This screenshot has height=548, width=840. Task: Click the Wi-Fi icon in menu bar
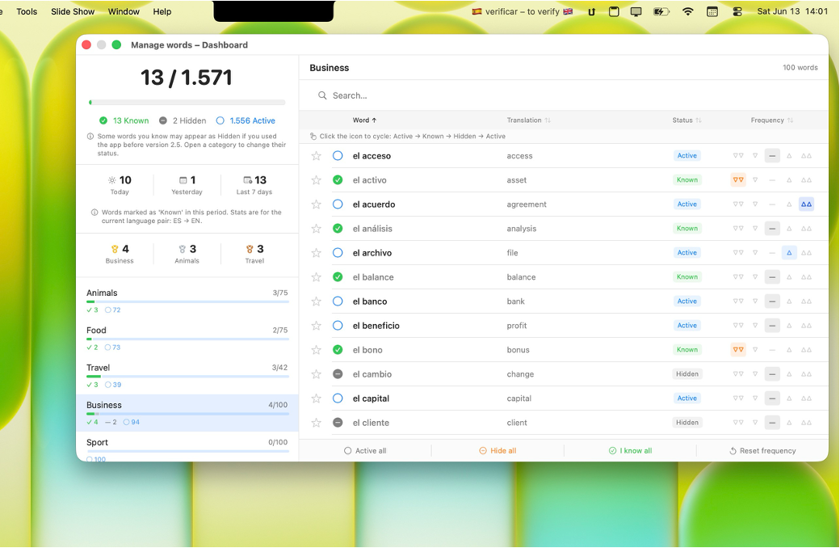(688, 12)
